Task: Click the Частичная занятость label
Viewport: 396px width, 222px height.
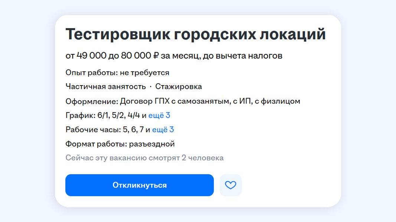Action: (106, 87)
